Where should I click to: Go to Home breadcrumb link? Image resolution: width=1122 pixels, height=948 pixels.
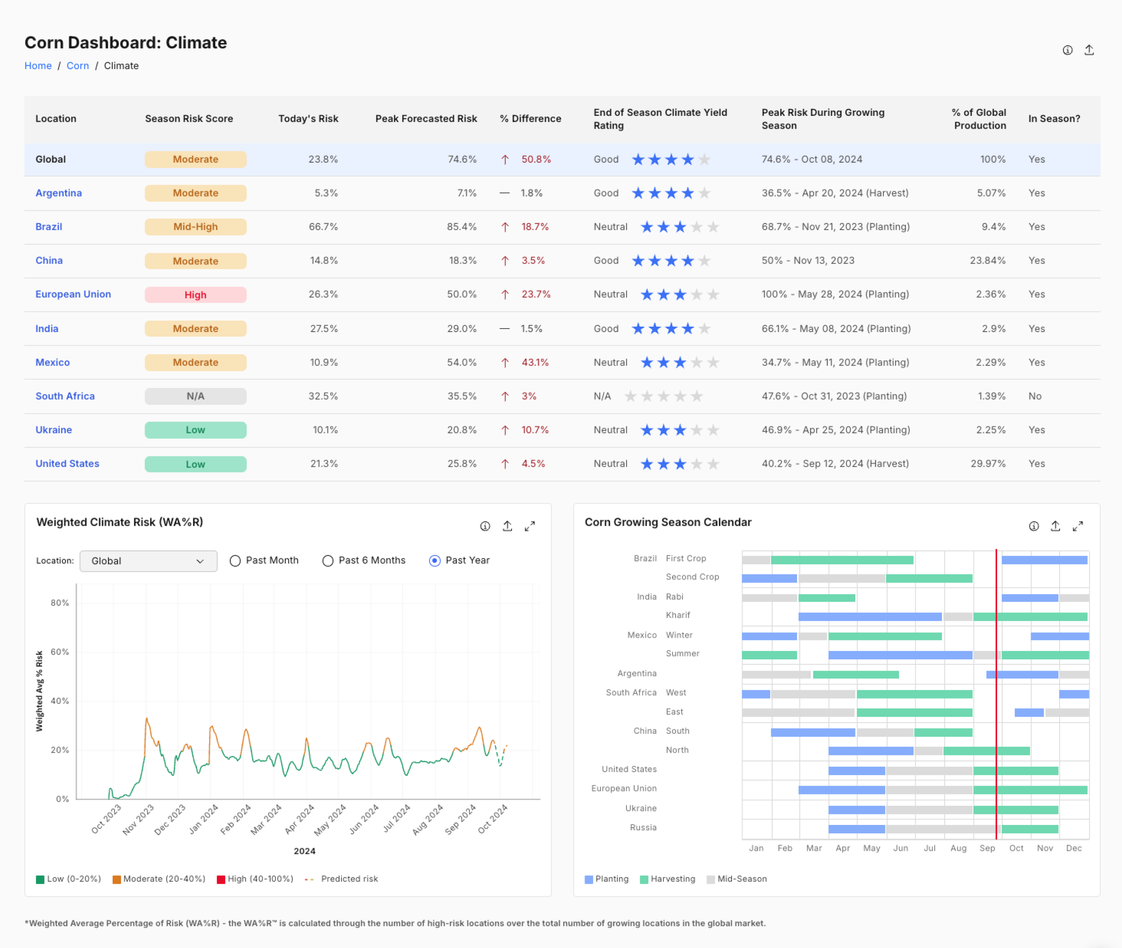tap(38, 66)
